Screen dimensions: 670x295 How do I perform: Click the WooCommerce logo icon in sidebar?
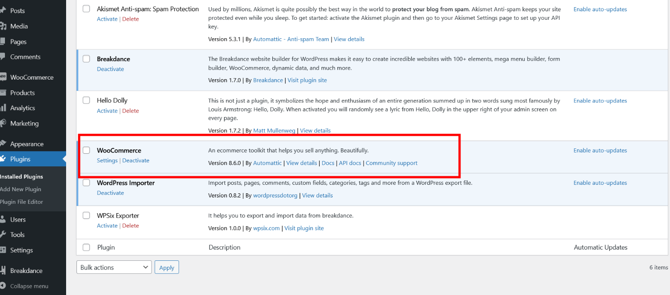click(x=2, y=77)
